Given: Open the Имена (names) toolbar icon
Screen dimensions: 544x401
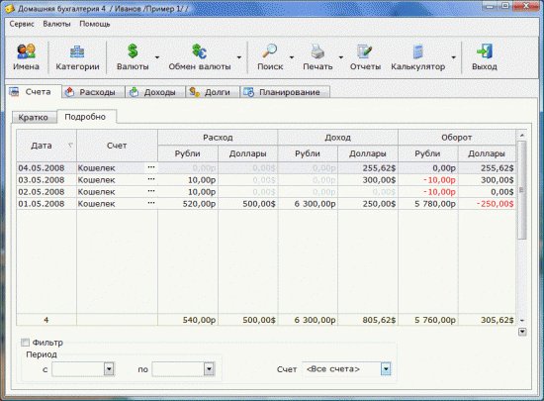Looking at the screenshot, I should (x=26, y=51).
